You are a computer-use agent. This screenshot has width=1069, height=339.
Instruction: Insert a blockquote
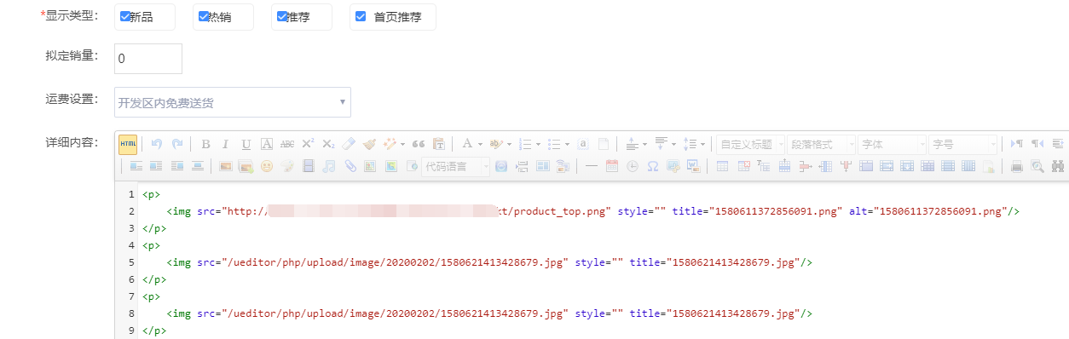tap(419, 144)
